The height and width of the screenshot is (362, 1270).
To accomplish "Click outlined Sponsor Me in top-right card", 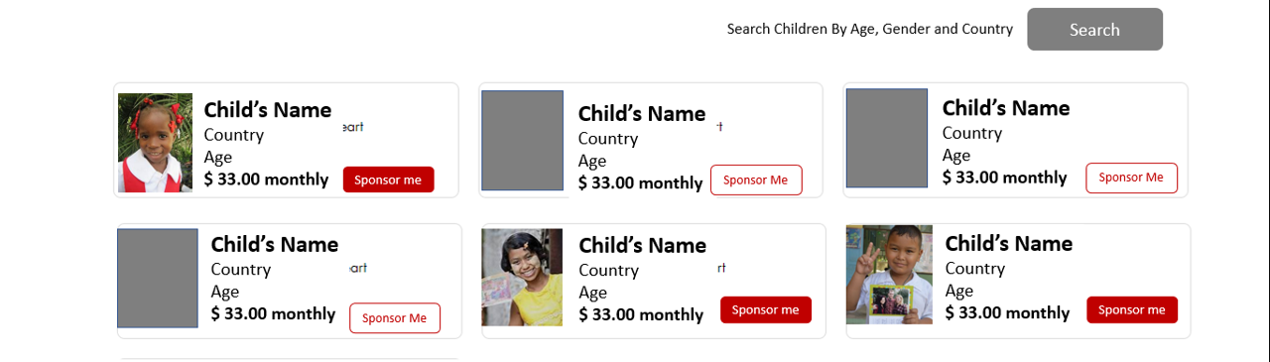I will coord(1131,178).
